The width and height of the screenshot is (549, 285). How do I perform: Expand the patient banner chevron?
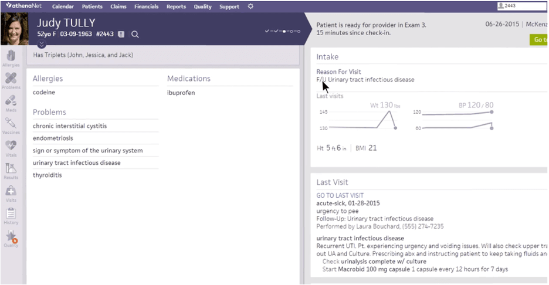tap(41, 43)
